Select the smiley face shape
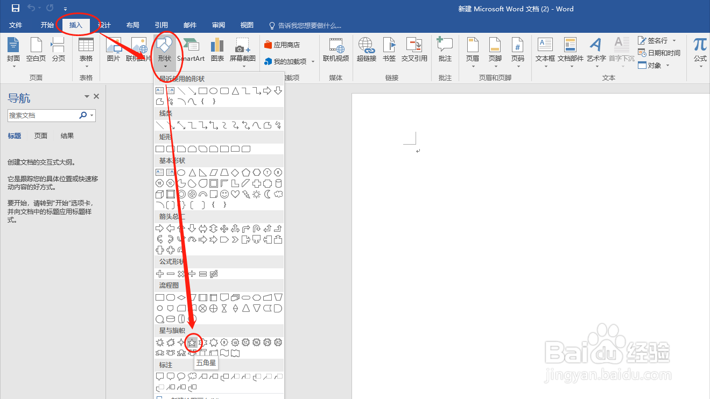The height and width of the screenshot is (399, 710). pyautogui.click(x=224, y=194)
